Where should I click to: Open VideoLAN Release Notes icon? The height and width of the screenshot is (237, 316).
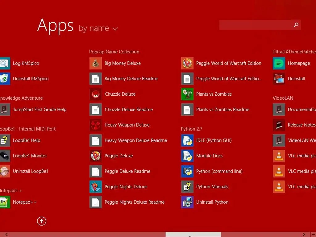pyautogui.click(x=279, y=125)
